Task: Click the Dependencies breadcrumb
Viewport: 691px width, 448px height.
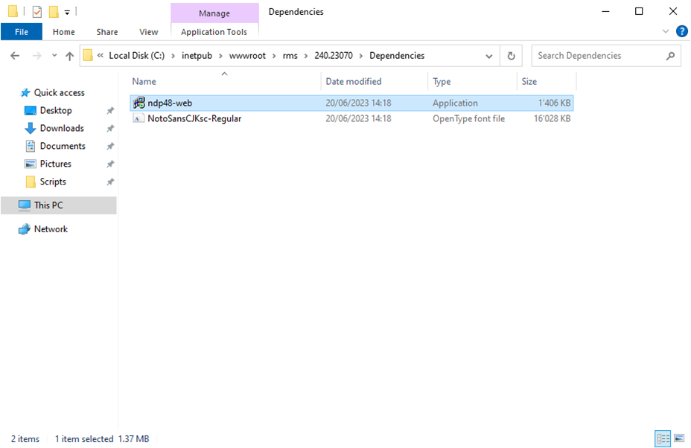Action: click(x=397, y=56)
